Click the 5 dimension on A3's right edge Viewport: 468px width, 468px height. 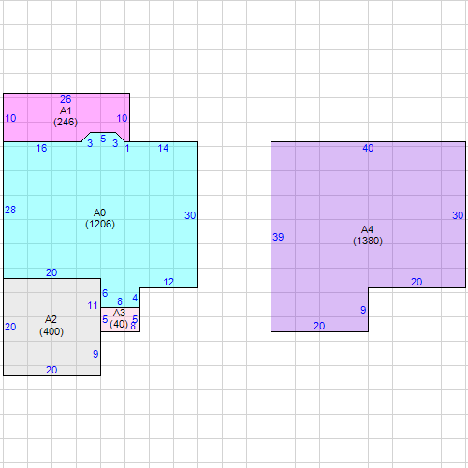(x=135, y=319)
